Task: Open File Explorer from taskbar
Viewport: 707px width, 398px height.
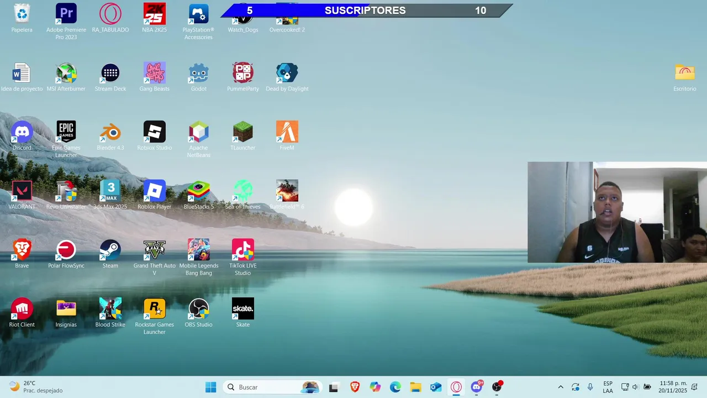Action: coord(415,387)
